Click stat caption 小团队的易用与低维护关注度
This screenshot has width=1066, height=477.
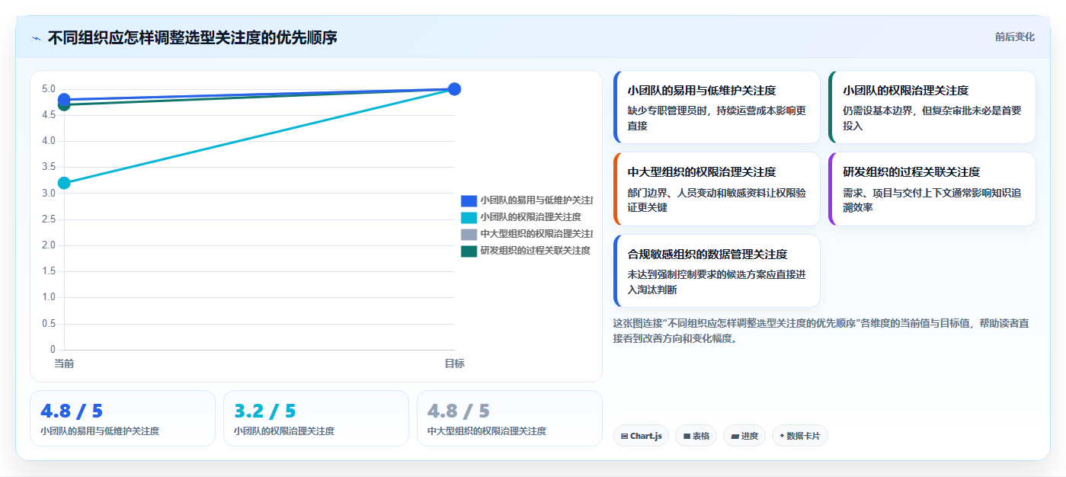click(x=100, y=431)
